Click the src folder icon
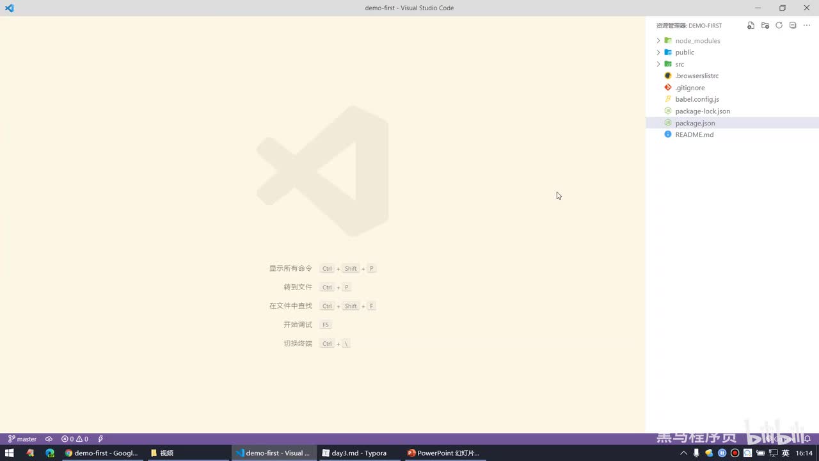Viewport: 819px width, 461px height. tap(668, 64)
